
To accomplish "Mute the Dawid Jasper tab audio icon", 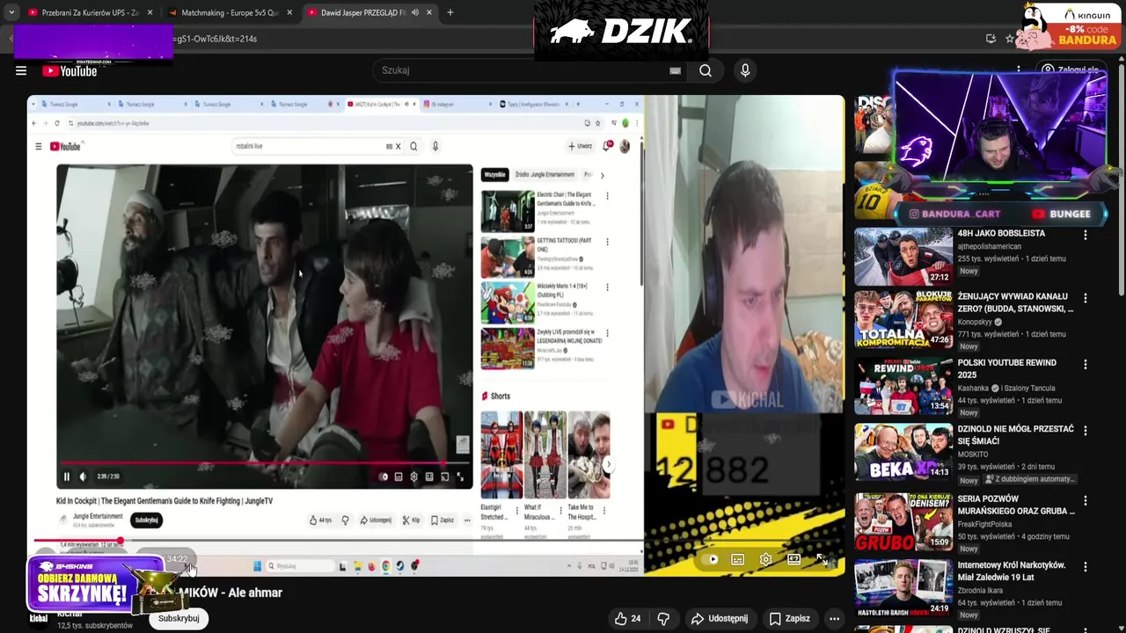I will [413, 12].
